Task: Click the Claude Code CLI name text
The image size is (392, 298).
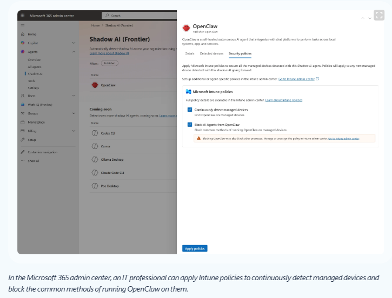Action: (112, 173)
